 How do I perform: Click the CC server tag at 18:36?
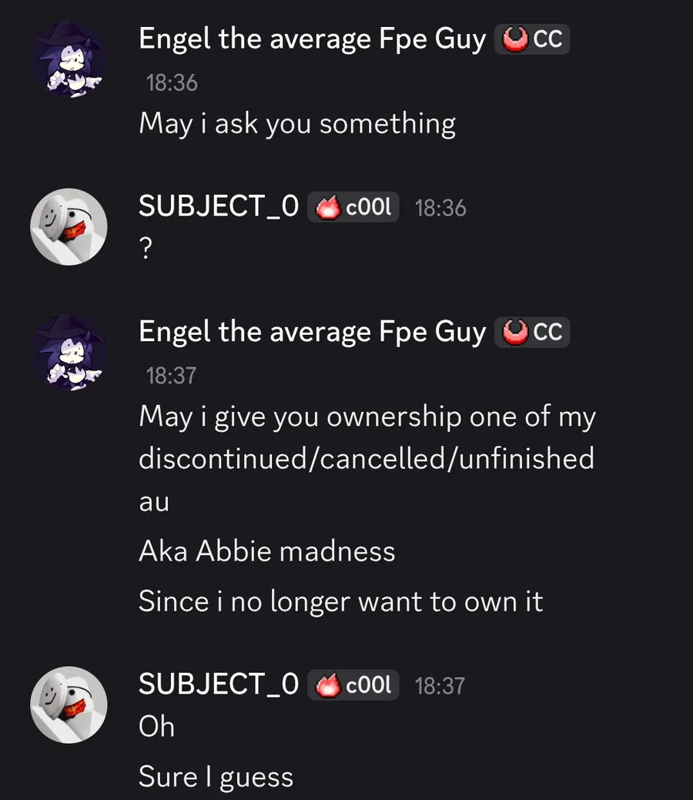pyautogui.click(x=532, y=39)
